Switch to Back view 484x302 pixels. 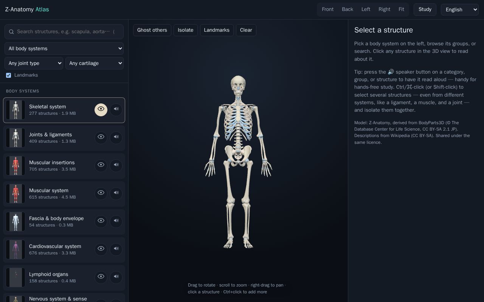347,9
